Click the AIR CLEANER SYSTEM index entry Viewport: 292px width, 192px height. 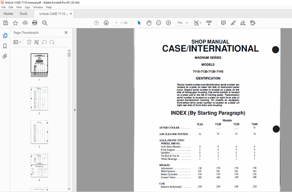174,134
